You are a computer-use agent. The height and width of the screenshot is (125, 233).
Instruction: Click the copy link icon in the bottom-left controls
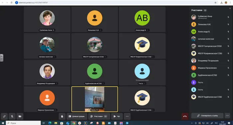tap(4, 116)
